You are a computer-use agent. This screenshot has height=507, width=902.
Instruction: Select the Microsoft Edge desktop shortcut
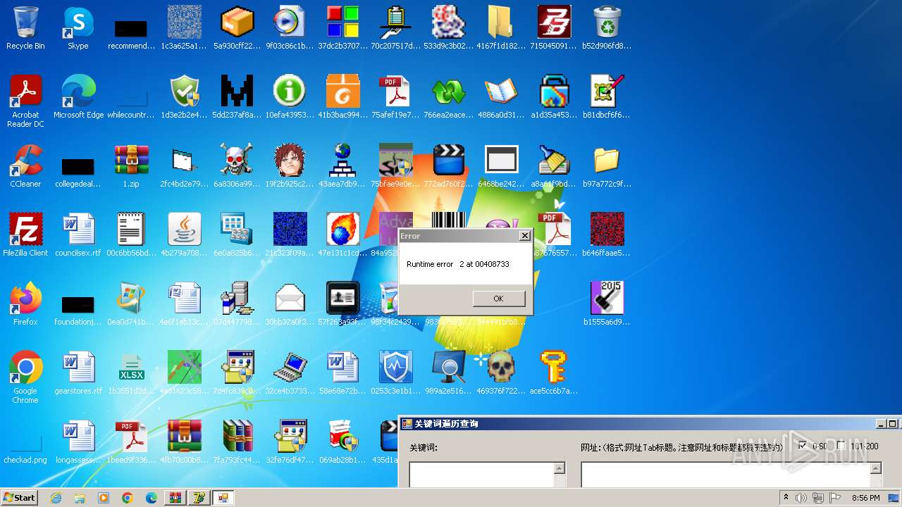click(x=78, y=97)
